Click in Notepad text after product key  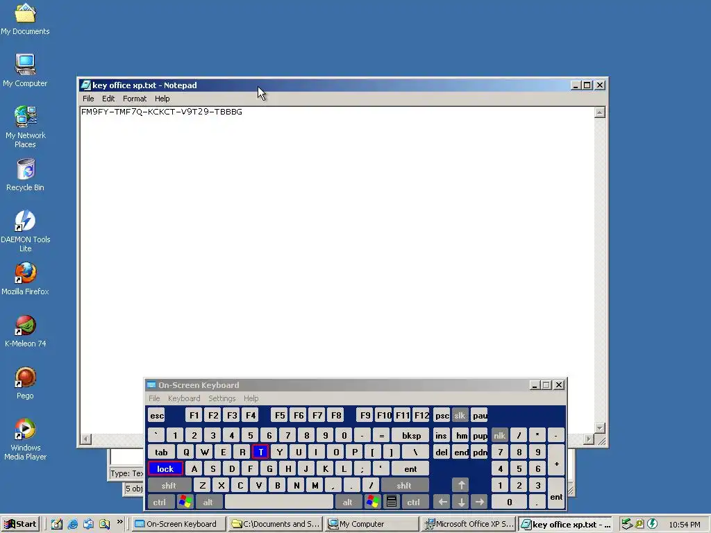click(243, 112)
